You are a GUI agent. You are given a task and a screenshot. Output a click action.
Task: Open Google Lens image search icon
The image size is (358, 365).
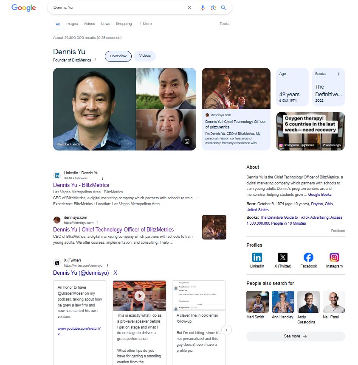click(213, 8)
